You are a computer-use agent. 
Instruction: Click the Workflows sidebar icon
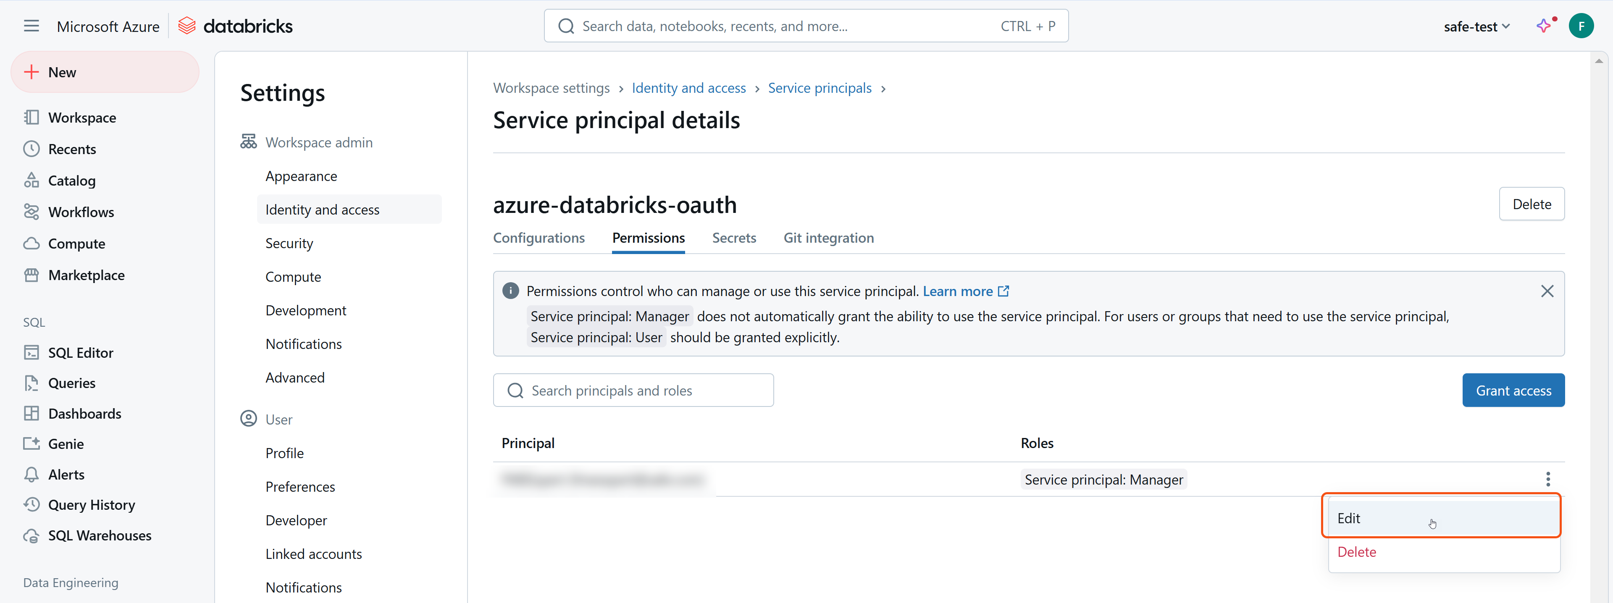(32, 212)
